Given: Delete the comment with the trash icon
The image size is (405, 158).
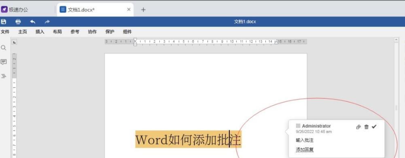Looking at the screenshot, I should pyautogui.click(x=366, y=127).
